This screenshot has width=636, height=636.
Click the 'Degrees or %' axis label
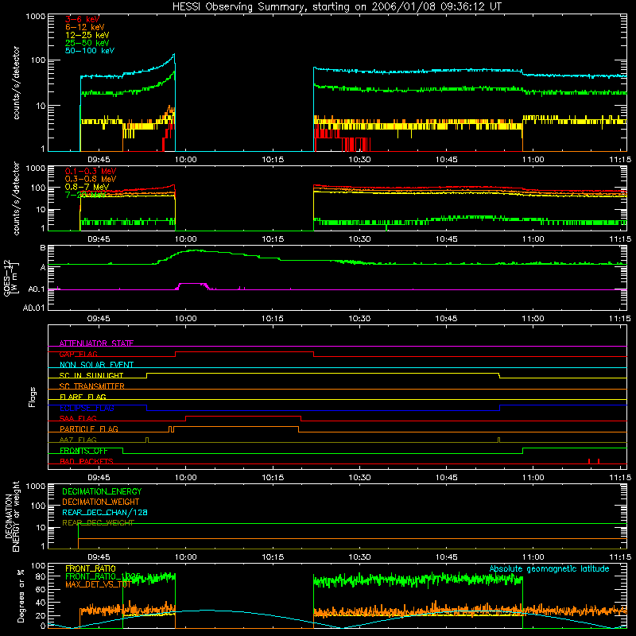point(21,595)
